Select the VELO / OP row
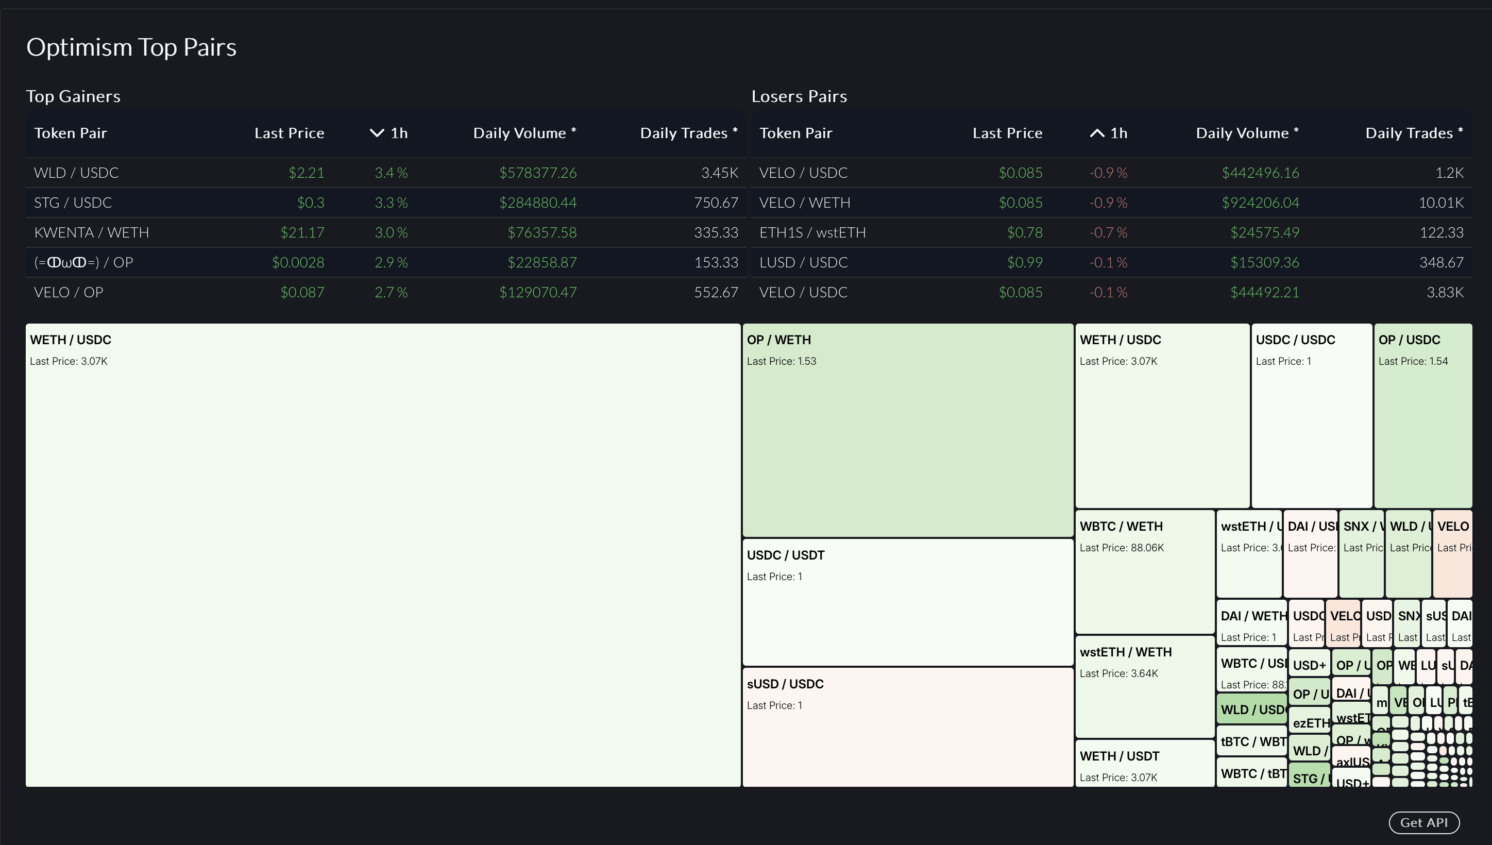 (386, 292)
